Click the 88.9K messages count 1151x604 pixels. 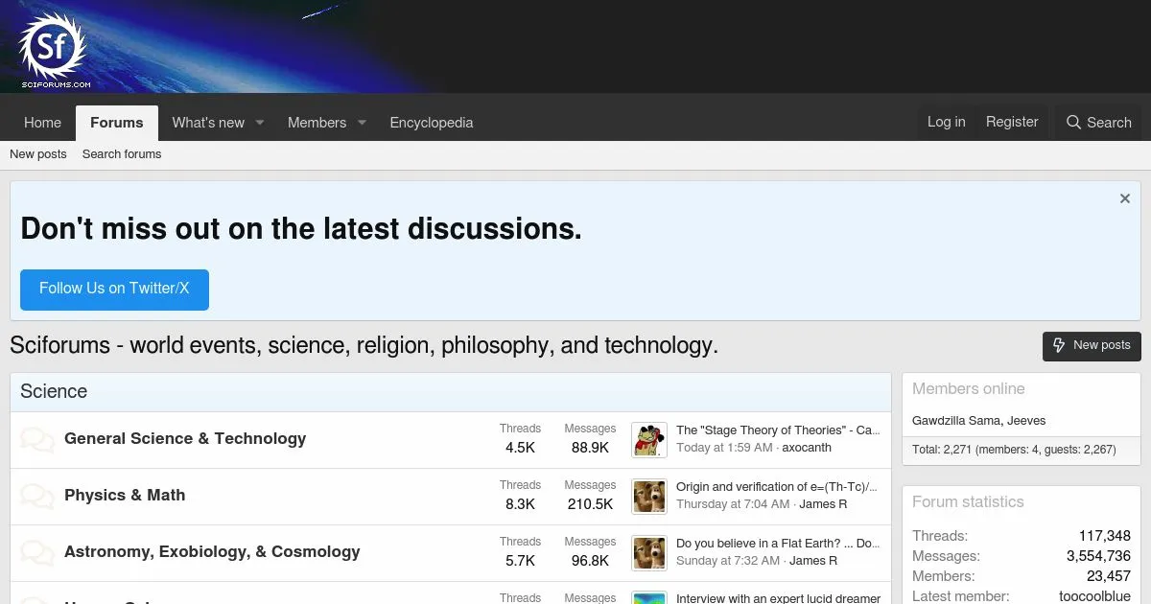click(x=590, y=448)
